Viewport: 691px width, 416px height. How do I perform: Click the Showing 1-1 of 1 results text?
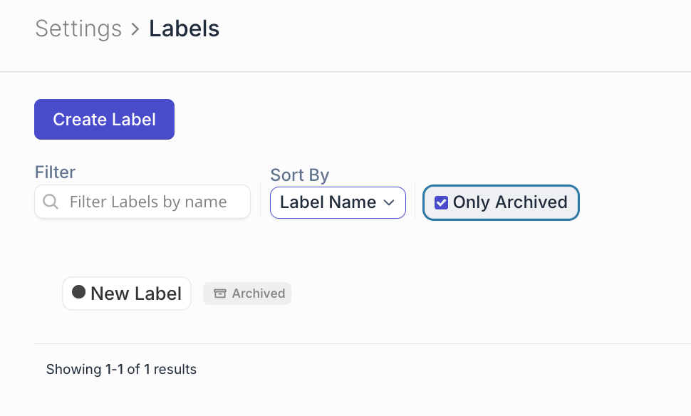click(x=121, y=369)
